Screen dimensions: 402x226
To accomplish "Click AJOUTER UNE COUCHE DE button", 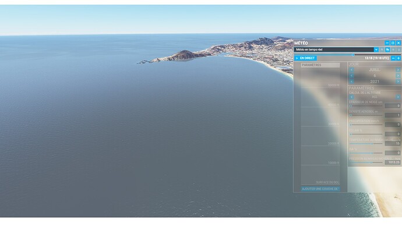I will pyautogui.click(x=320, y=189).
